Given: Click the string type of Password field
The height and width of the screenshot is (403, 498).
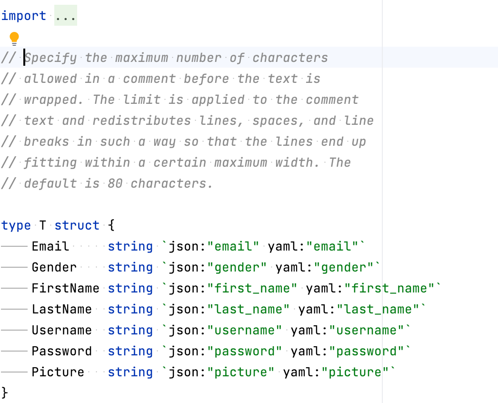Looking at the screenshot, I should pos(130,351).
